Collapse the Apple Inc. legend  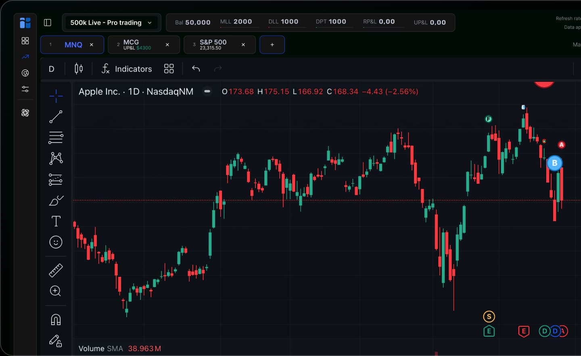coord(207,92)
